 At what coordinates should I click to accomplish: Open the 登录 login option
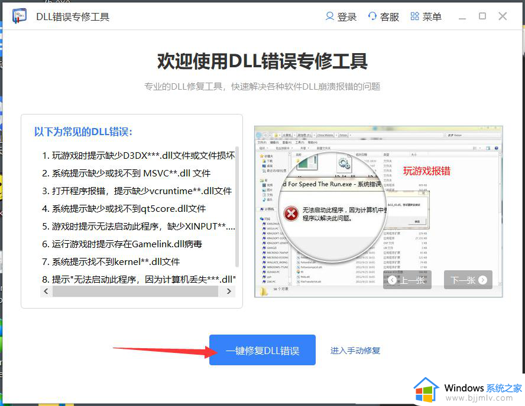[341, 17]
